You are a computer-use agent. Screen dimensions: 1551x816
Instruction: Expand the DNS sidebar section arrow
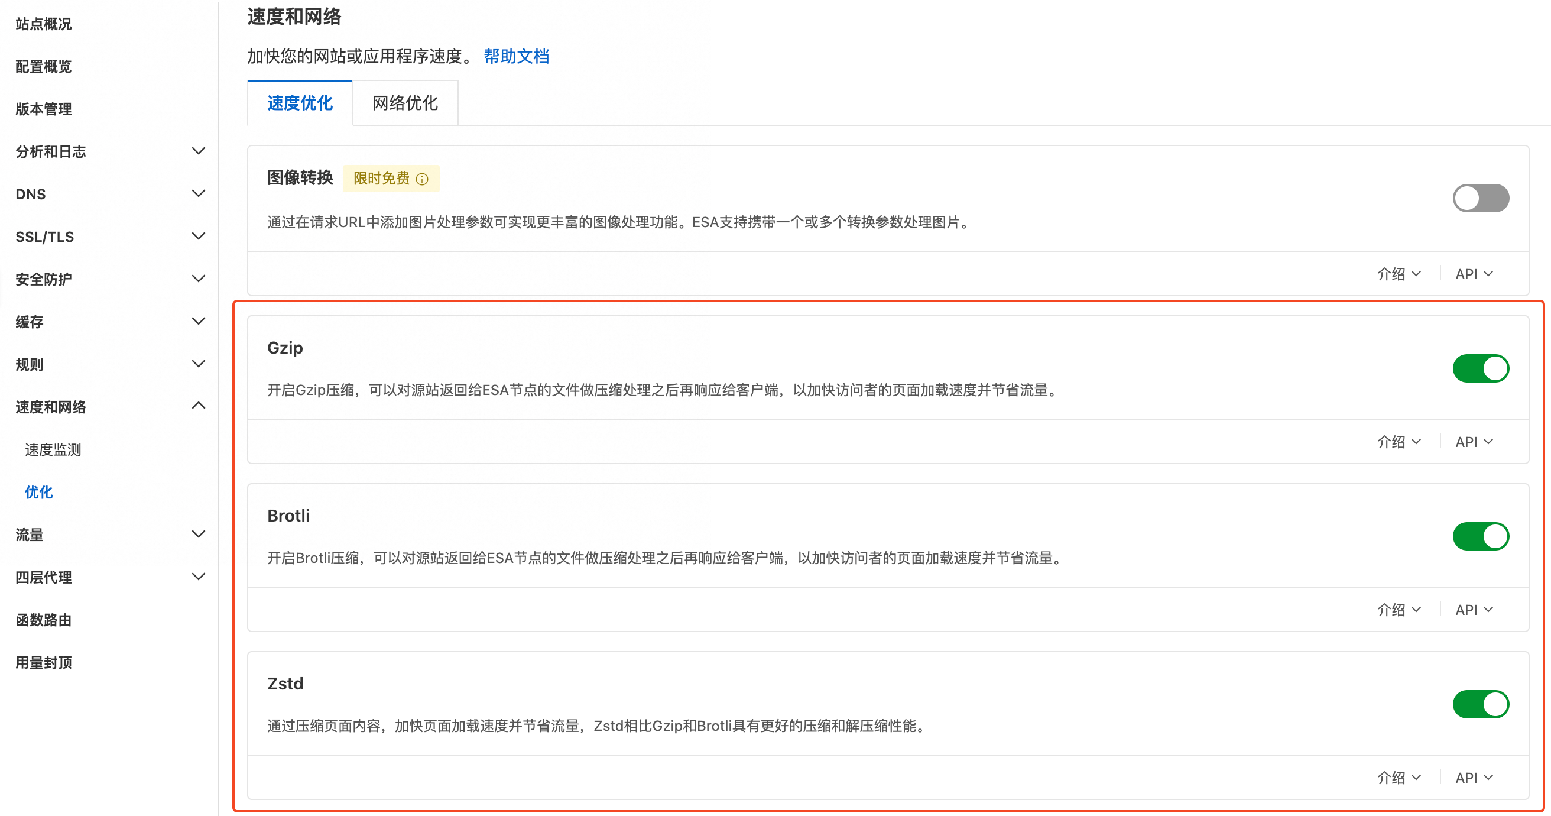click(x=198, y=193)
